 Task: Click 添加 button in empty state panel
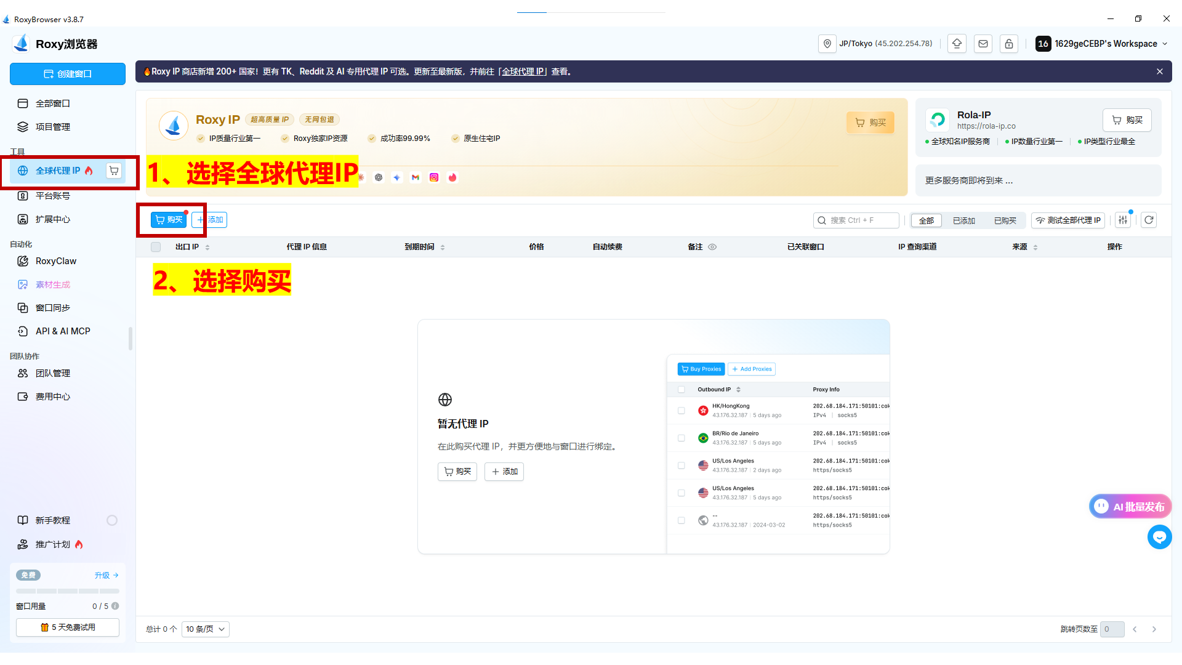pyautogui.click(x=504, y=472)
